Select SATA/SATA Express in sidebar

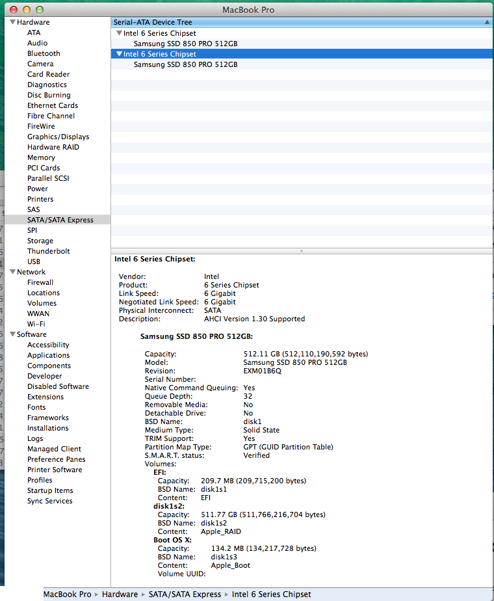point(60,220)
